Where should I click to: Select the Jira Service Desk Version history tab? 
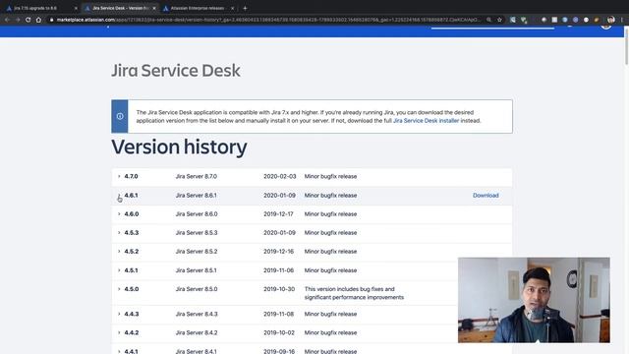[120, 8]
